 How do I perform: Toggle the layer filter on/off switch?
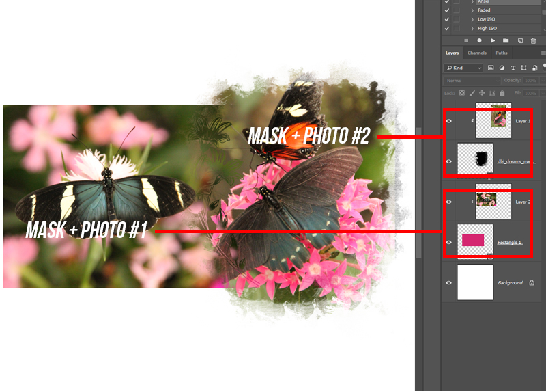coord(544,67)
